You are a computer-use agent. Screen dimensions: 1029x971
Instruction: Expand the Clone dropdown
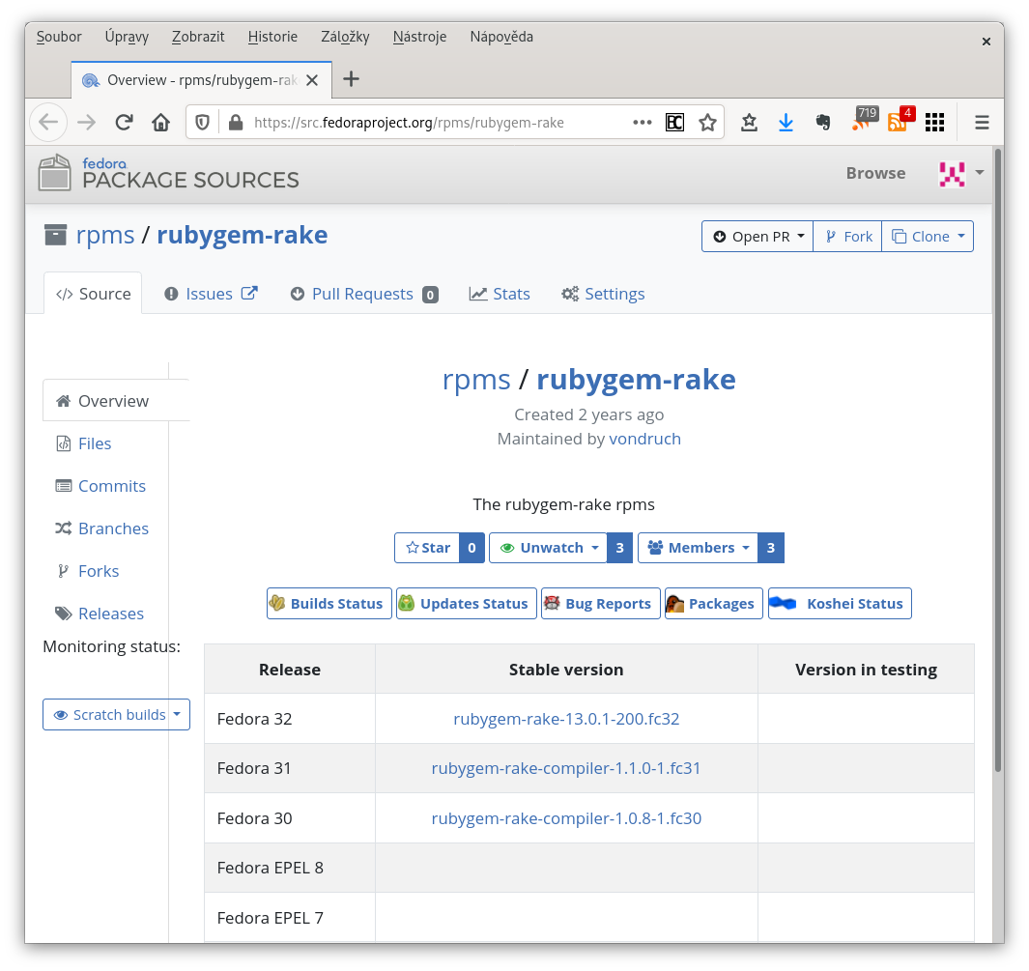pyautogui.click(x=928, y=236)
